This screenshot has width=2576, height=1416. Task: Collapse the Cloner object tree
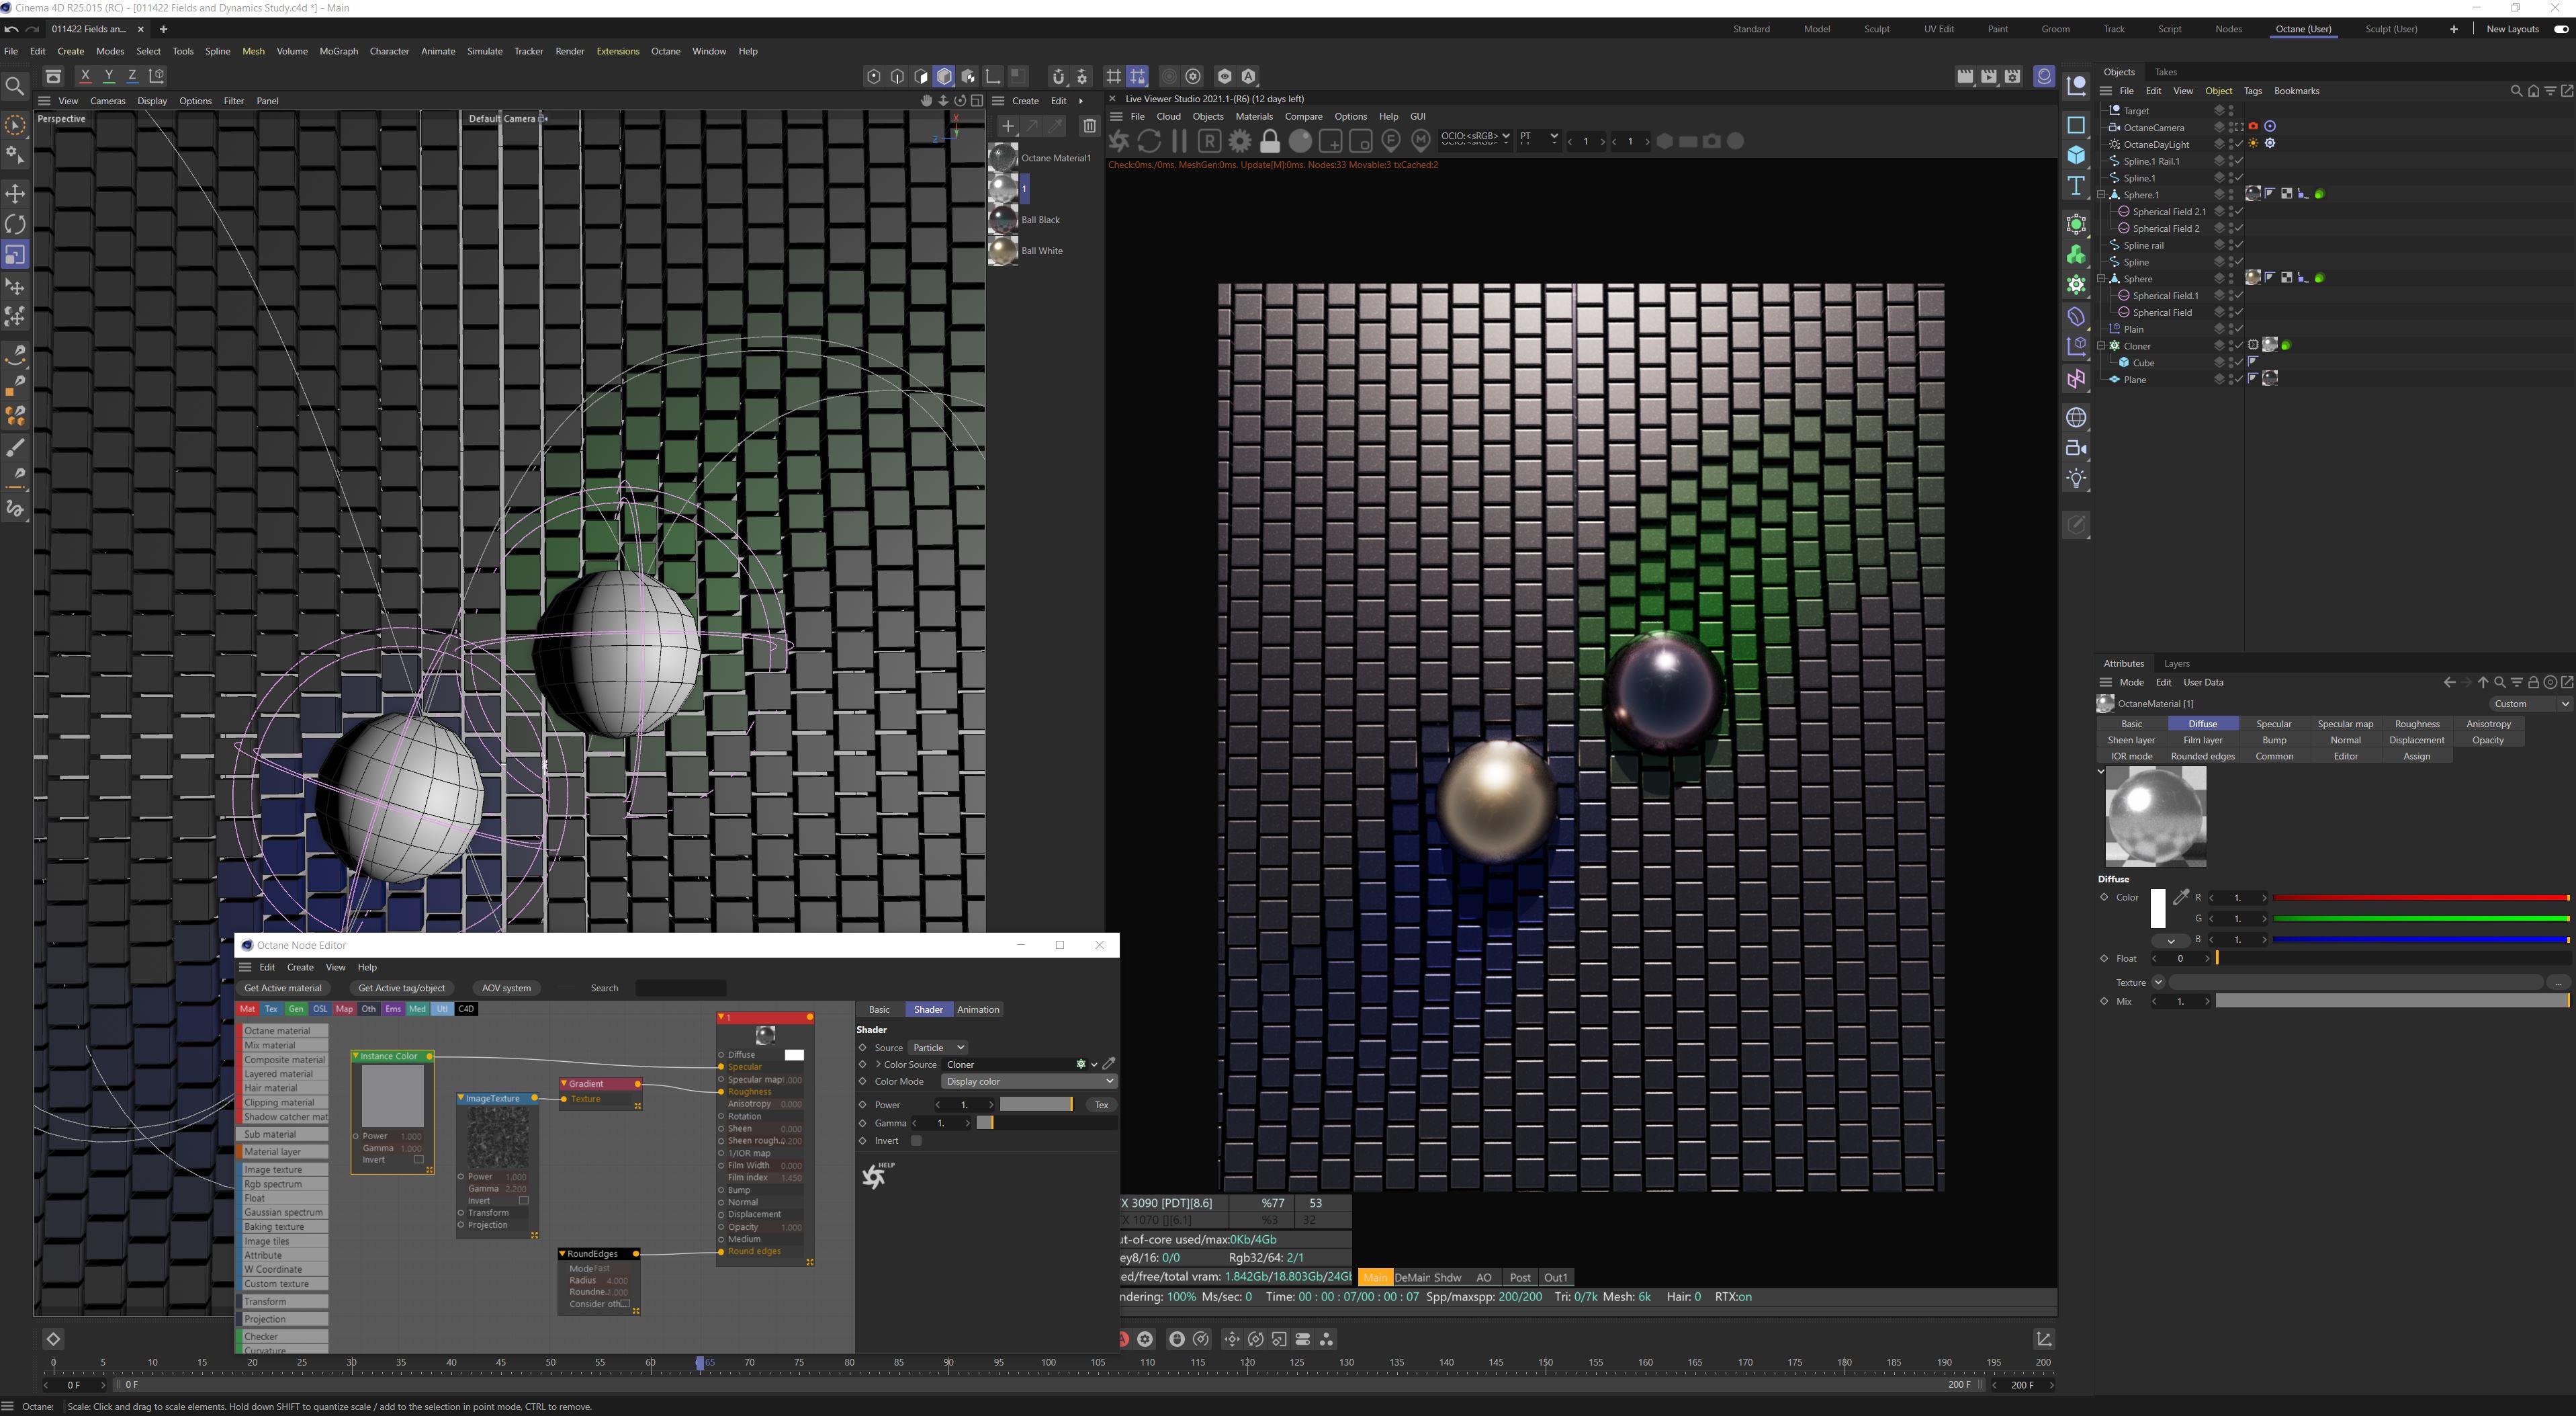(x=2101, y=346)
